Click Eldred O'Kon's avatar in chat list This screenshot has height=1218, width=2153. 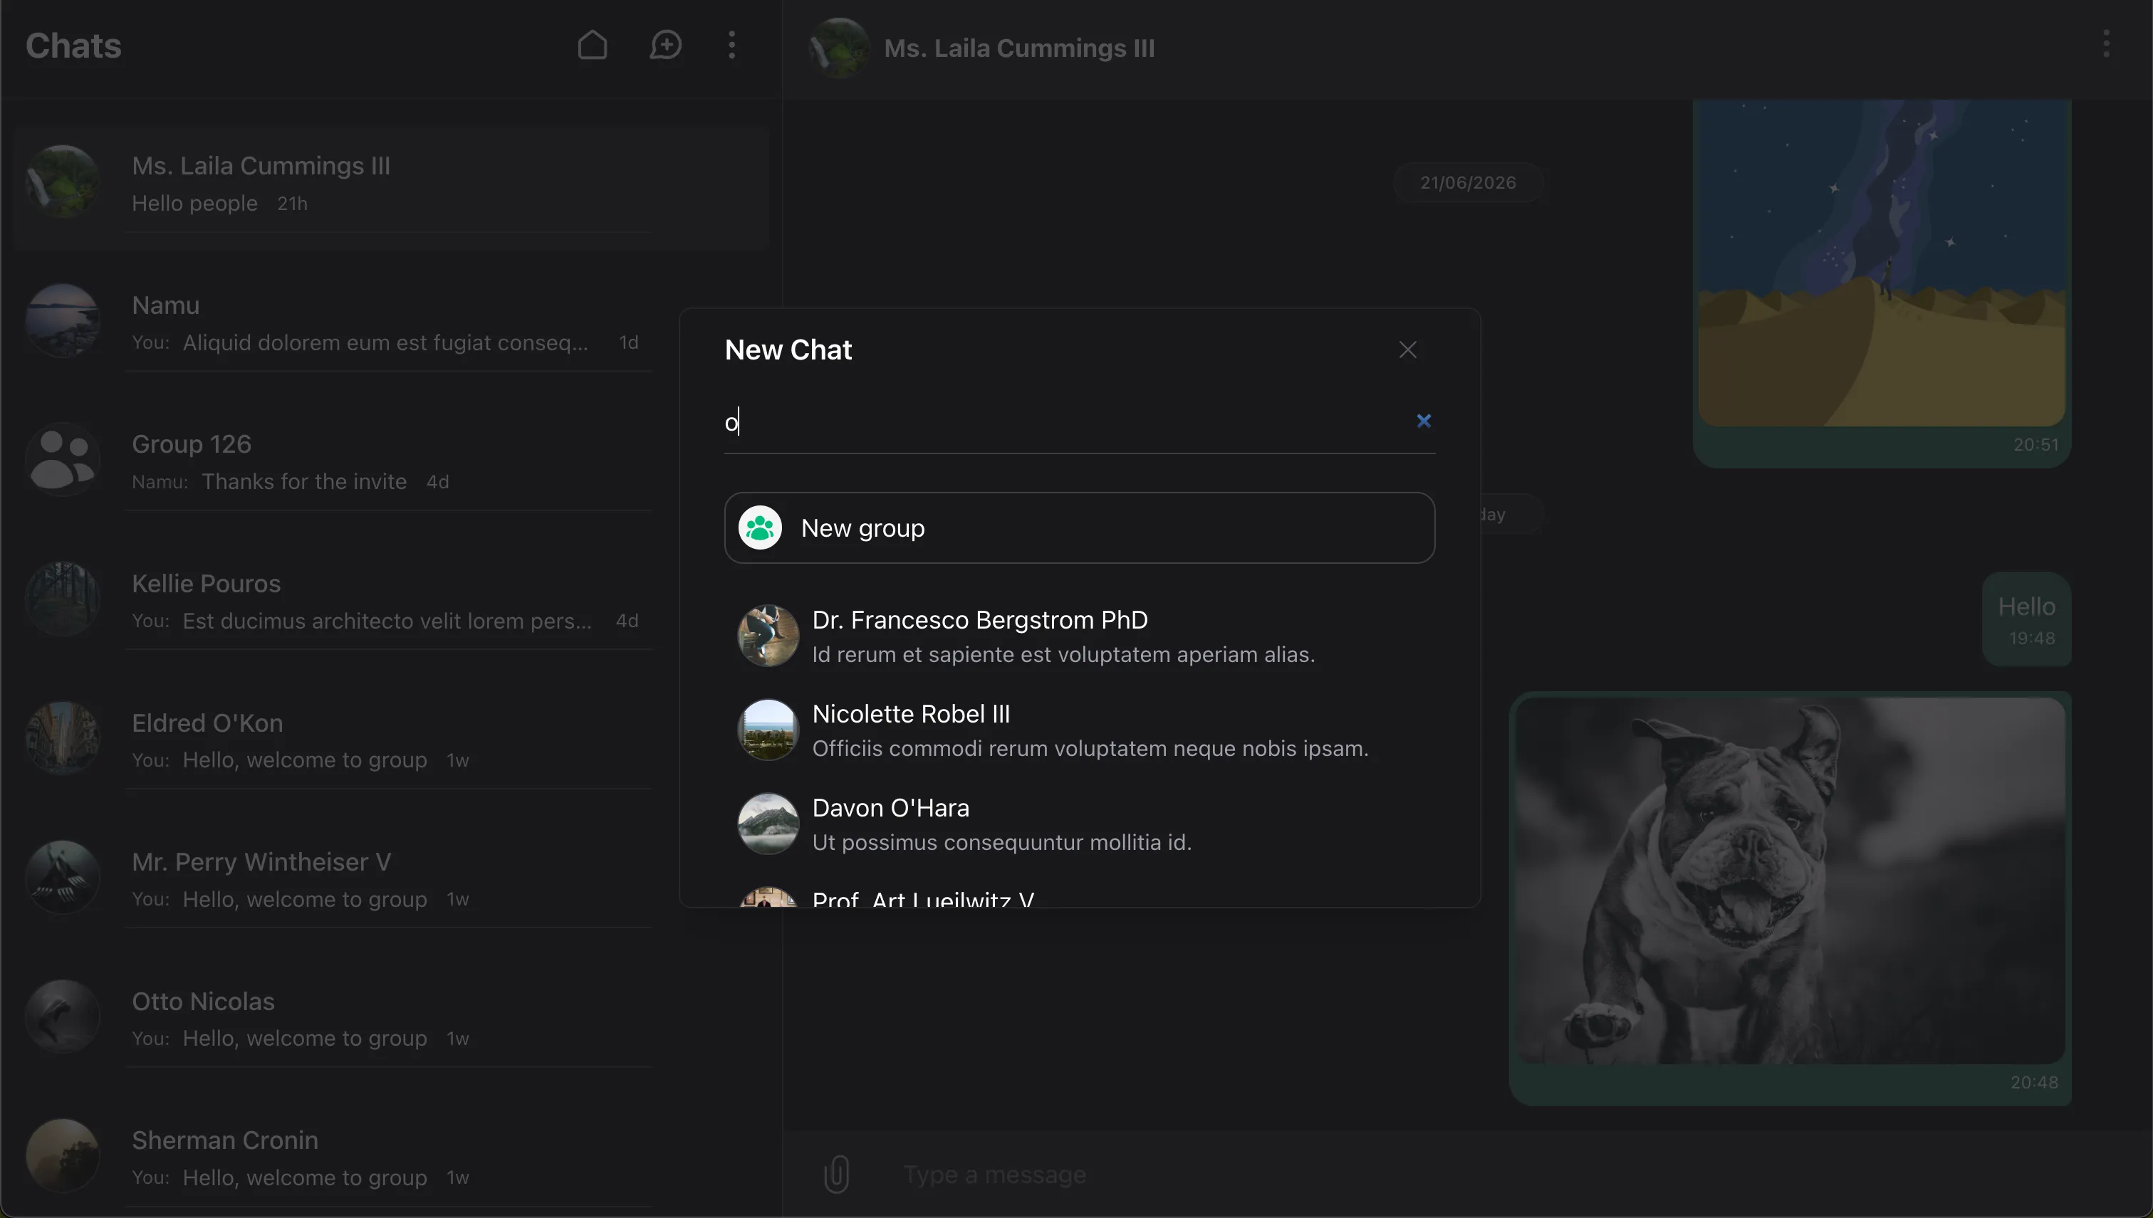coord(63,737)
